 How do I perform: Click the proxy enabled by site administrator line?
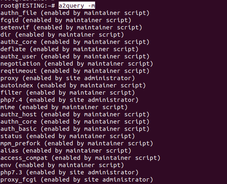(x=68, y=78)
